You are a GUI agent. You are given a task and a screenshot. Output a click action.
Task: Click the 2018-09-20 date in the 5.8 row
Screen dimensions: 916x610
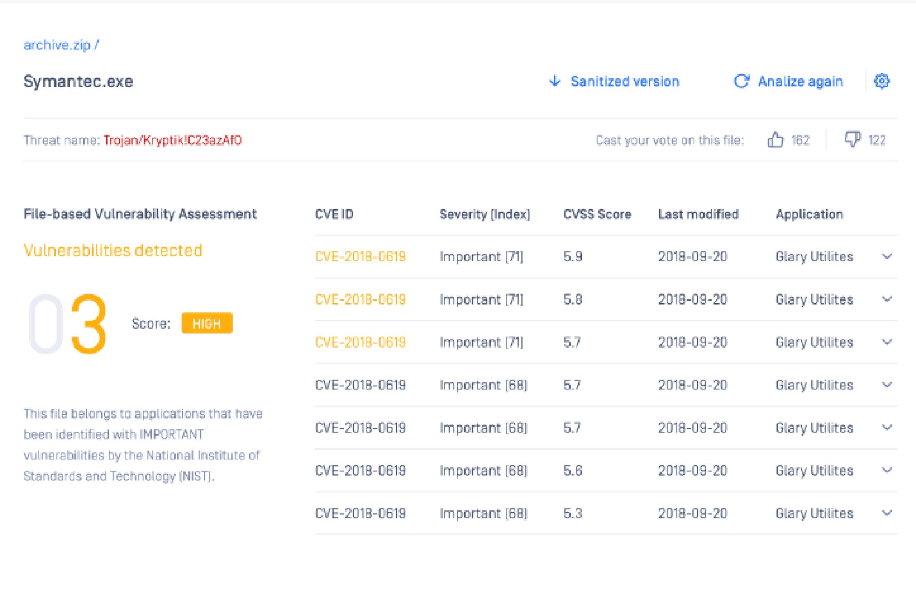[x=692, y=299]
